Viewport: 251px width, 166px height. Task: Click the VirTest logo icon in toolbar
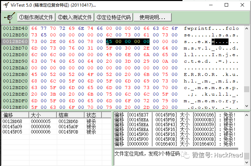(10, 17)
